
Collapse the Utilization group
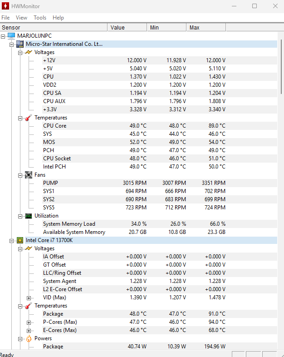tap(20, 216)
